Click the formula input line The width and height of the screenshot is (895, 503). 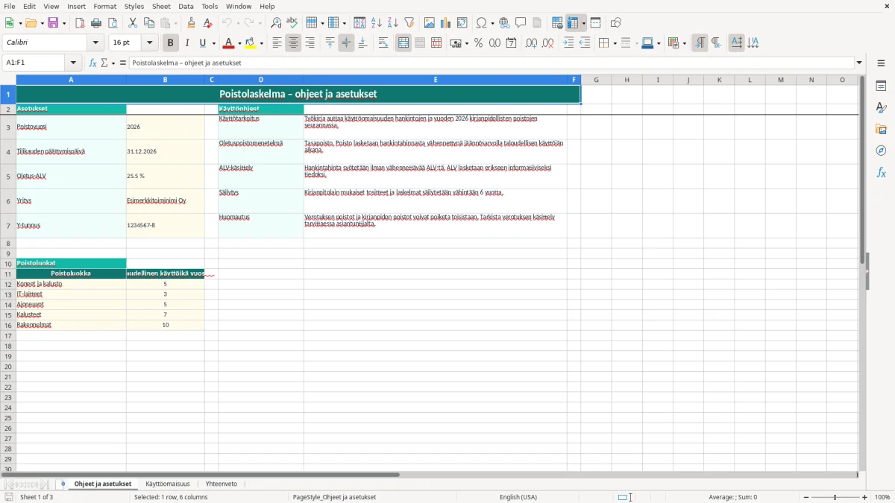pos(492,63)
